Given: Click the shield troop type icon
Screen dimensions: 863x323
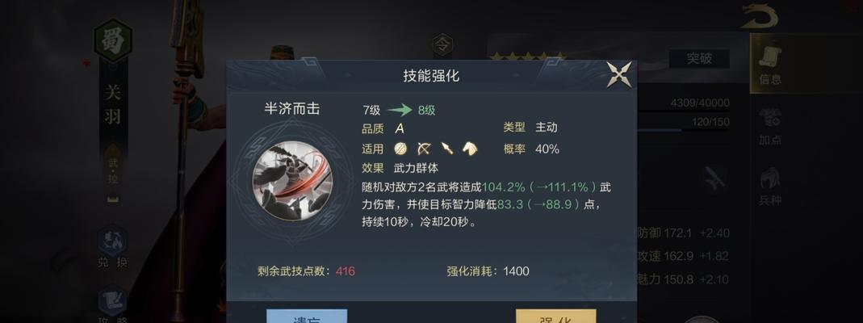Looking at the screenshot, I should pyautogui.click(x=400, y=149).
